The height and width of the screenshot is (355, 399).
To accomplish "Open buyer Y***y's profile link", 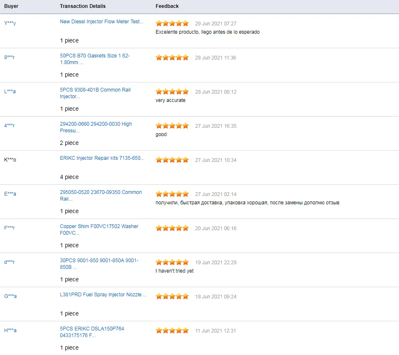I will [10, 23].
